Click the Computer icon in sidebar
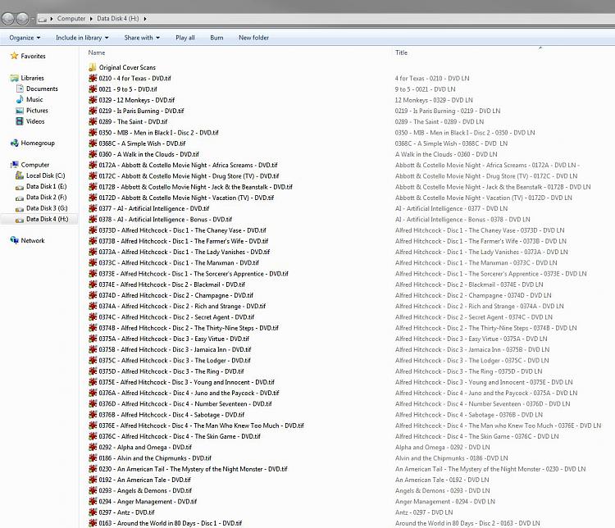 point(15,165)
